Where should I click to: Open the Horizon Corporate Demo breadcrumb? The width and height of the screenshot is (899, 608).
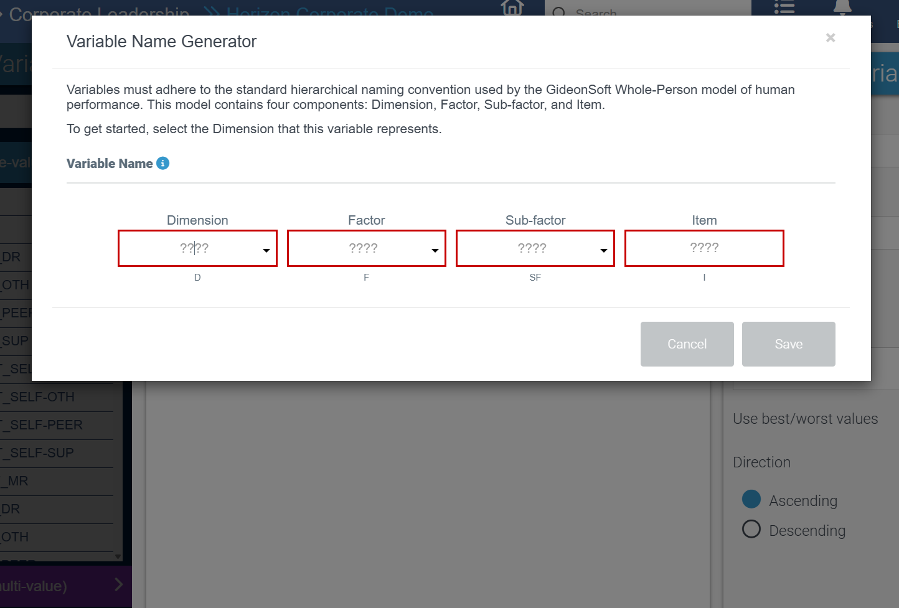[330, 11]
